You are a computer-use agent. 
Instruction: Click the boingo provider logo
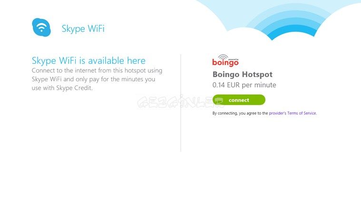(x=225, y=60)
